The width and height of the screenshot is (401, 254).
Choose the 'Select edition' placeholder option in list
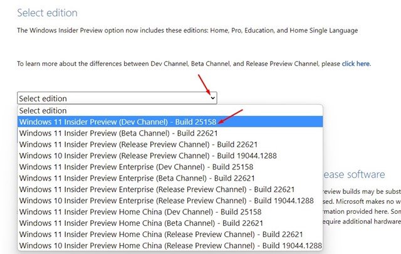[x=43, y=110]
